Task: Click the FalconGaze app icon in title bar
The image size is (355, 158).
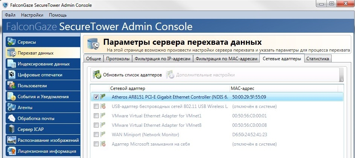Action: pyautogui.click(x=5, y=5)
